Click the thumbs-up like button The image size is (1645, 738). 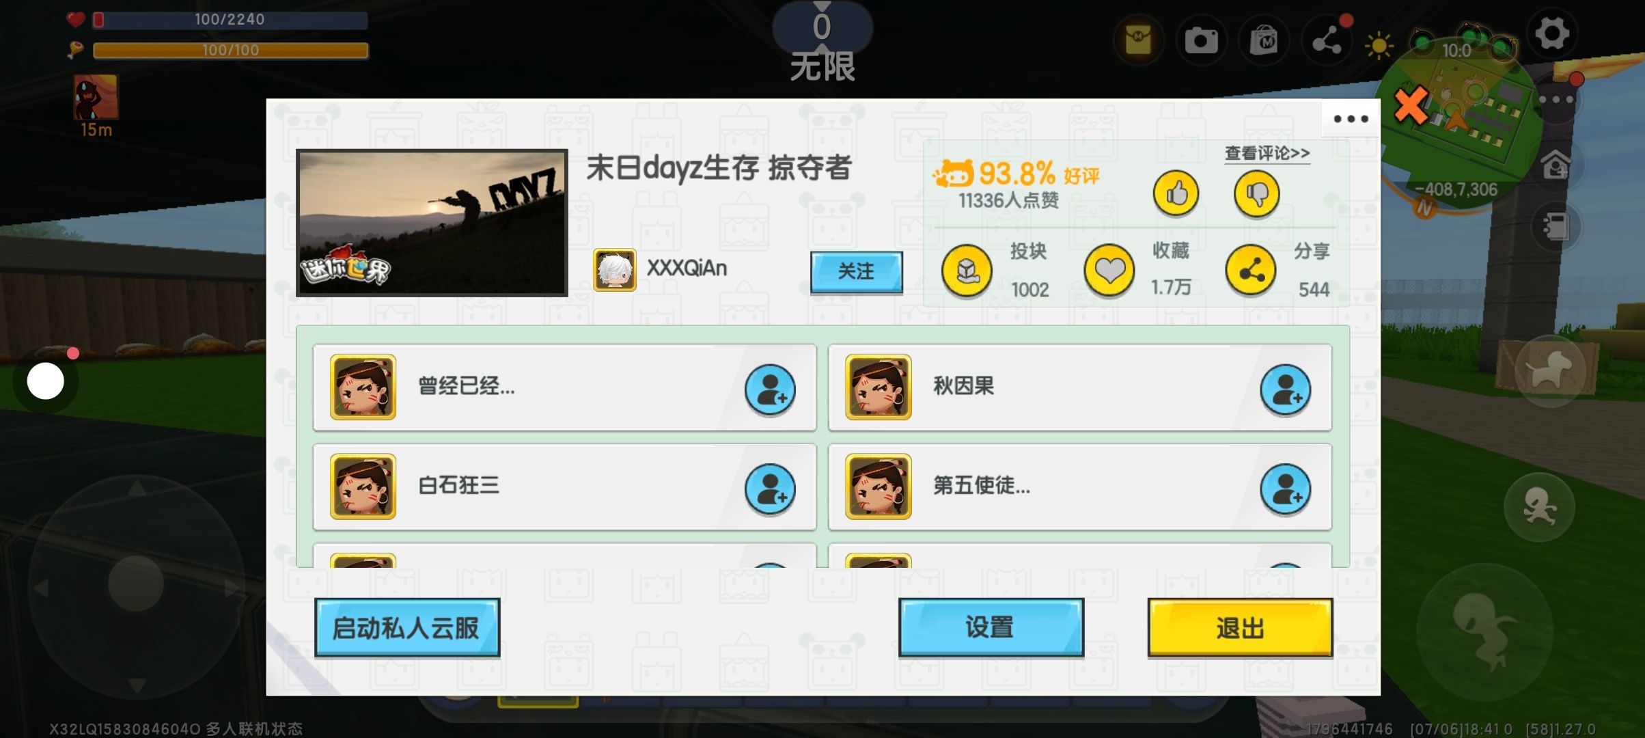pos(1176,193)
